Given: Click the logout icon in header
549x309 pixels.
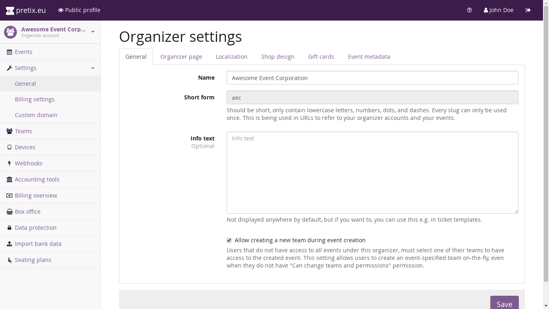Looking at the screenshot, I should (528, 10).
